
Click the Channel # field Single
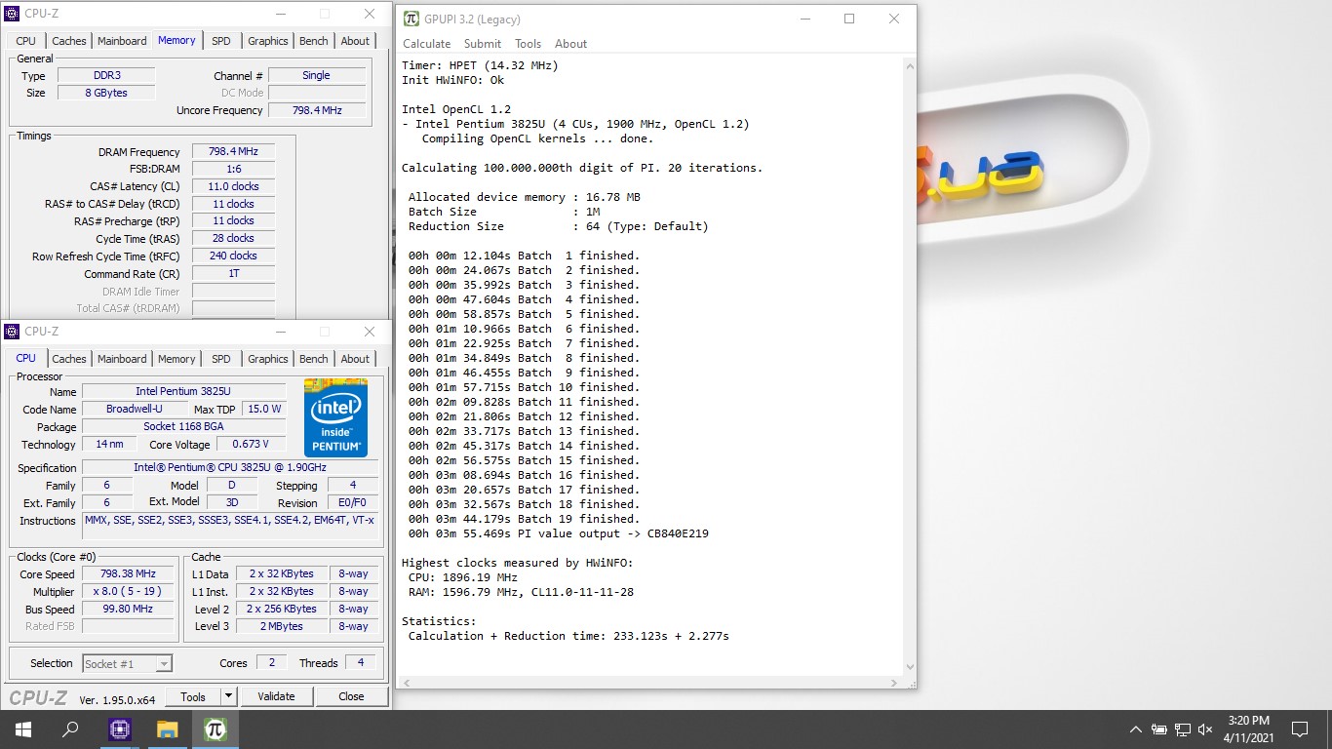pyautogui.click(x=317, y=76)
